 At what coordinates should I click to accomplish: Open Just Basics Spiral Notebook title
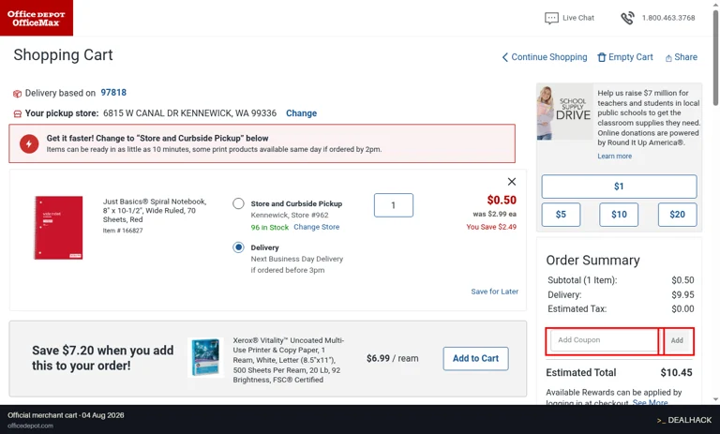[155, 211]
